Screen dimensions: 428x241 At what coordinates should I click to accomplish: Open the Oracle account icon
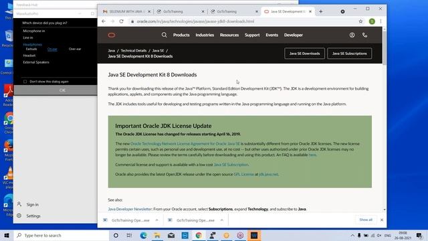352,35
